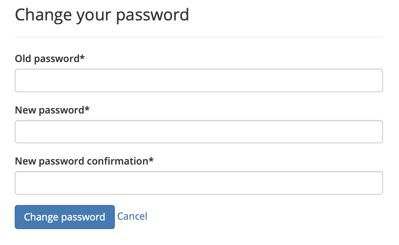Viewport: 399px width, 245px height.
Task: Select the New password confirmation field
Action: (x=199, y=183)
